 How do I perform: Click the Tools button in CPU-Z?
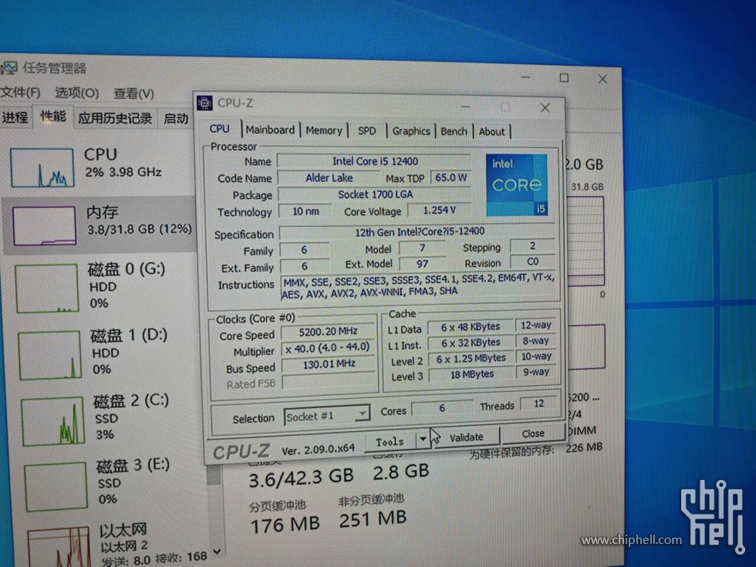pyautogui.click(x=390, y=441)
